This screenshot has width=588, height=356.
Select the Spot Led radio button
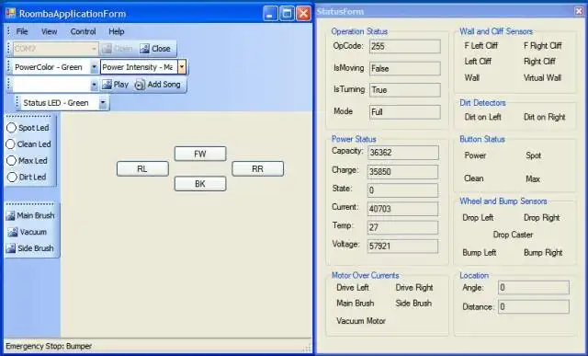[12, 128]
